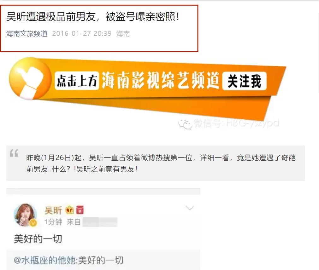Click the 关注我 button on the banner
Image resolution: width=319 pixels, height=270 pixels.
click(x=244, y=81)
